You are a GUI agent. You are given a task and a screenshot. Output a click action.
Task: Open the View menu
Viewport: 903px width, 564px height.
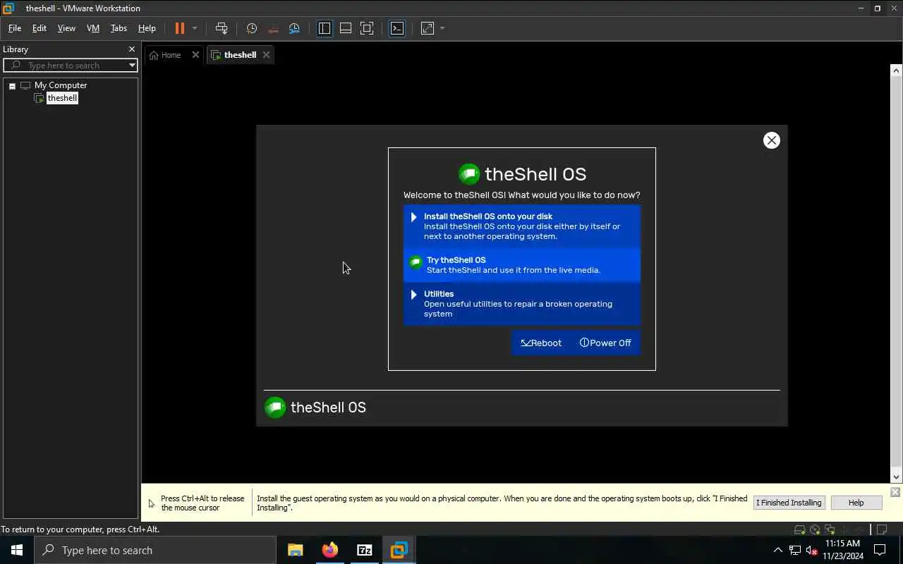(x=66, y=28)
